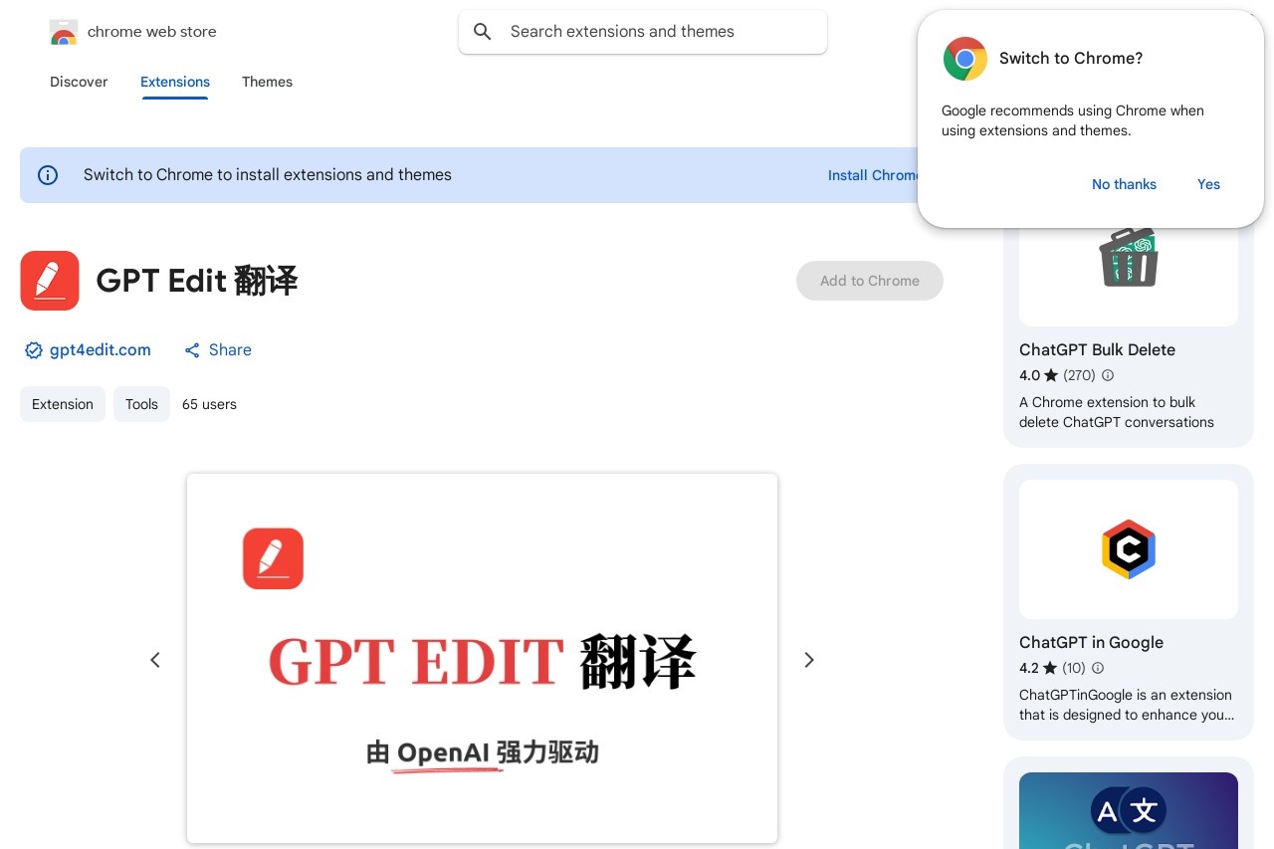Click rating info icon for ChatGPT in Google

coord(1098,668)
